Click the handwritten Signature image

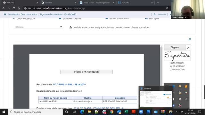[177, 56]
